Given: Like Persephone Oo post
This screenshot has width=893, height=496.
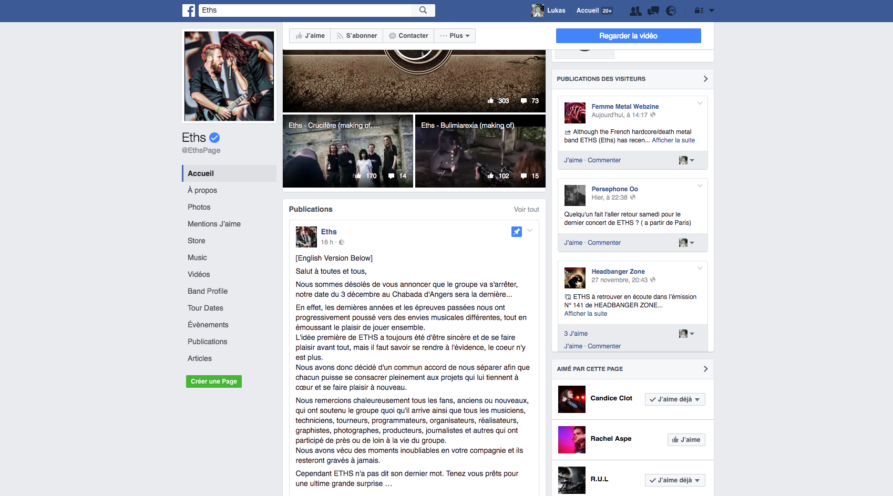Looking at the screenshot, I should pyautogui.click(x=573, y=243).
